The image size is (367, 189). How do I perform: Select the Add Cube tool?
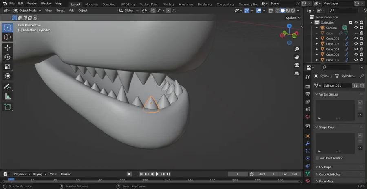7,107
